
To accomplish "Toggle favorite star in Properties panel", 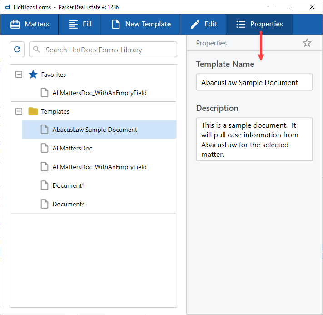I will click(307, 43).
